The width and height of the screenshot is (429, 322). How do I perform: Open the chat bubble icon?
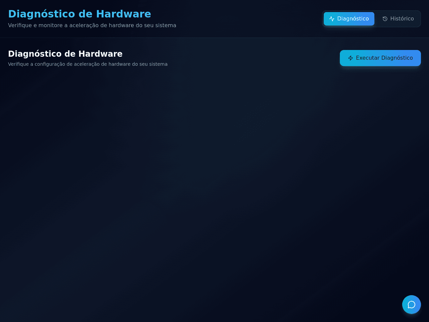coord(412,305)
